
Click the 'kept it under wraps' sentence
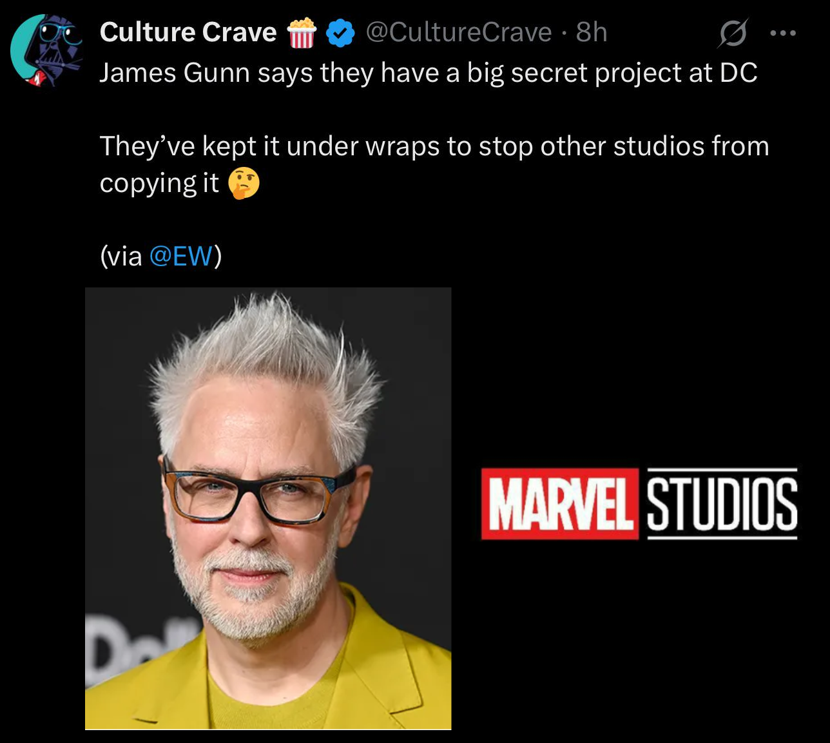[434, 146]
